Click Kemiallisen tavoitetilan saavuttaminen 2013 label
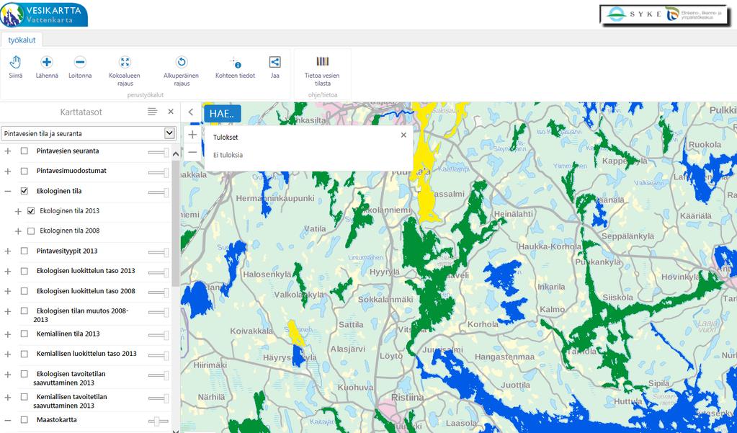This screenshot has width=737, height=433. (71, 401)
